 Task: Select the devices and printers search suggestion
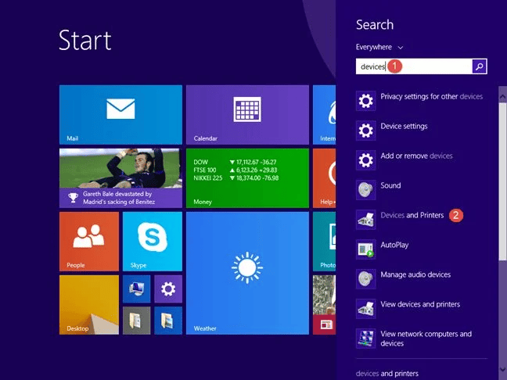click(387, 374)
